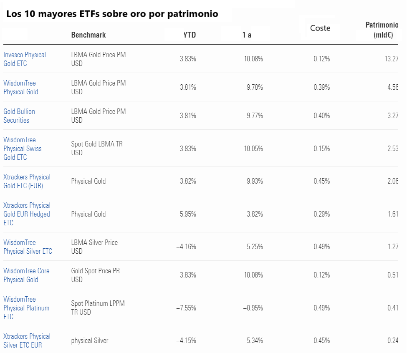The width and height of the screenshot is (407, 353).
Task: Click the YTD column header
Action: pos(190,35)
